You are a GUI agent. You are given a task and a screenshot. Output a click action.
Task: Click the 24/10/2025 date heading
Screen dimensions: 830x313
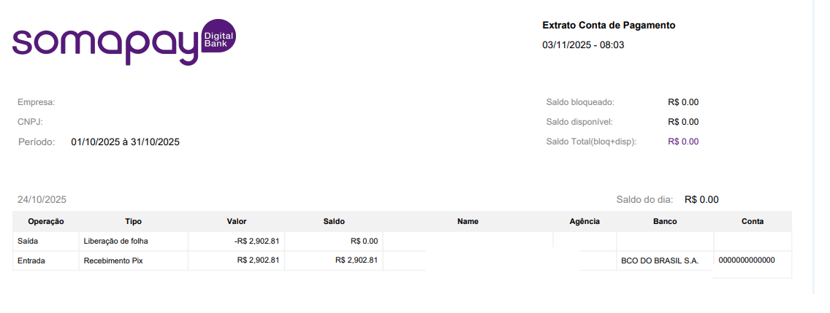point(42,200)
